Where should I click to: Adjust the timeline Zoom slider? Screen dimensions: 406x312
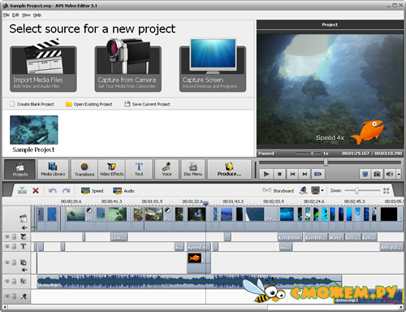point(356,191)
